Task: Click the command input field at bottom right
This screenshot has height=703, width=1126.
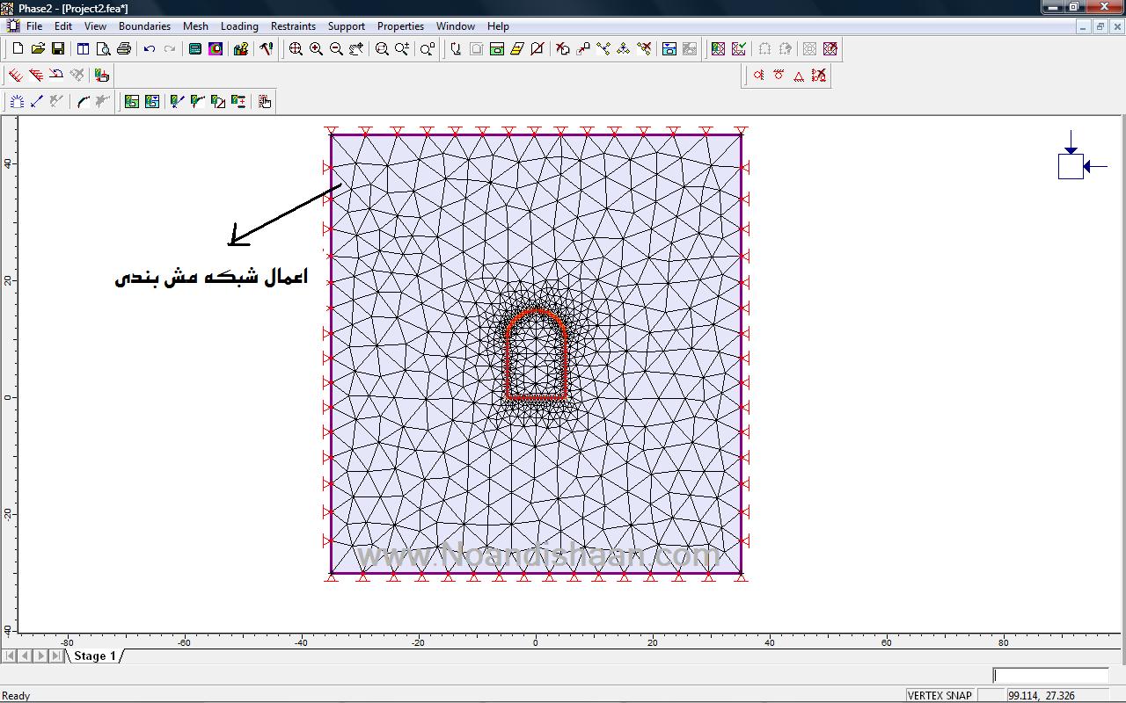Action: pos(1050,675)
